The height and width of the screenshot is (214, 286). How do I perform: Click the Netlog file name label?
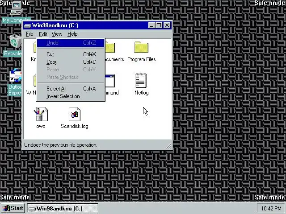[142, 93]
